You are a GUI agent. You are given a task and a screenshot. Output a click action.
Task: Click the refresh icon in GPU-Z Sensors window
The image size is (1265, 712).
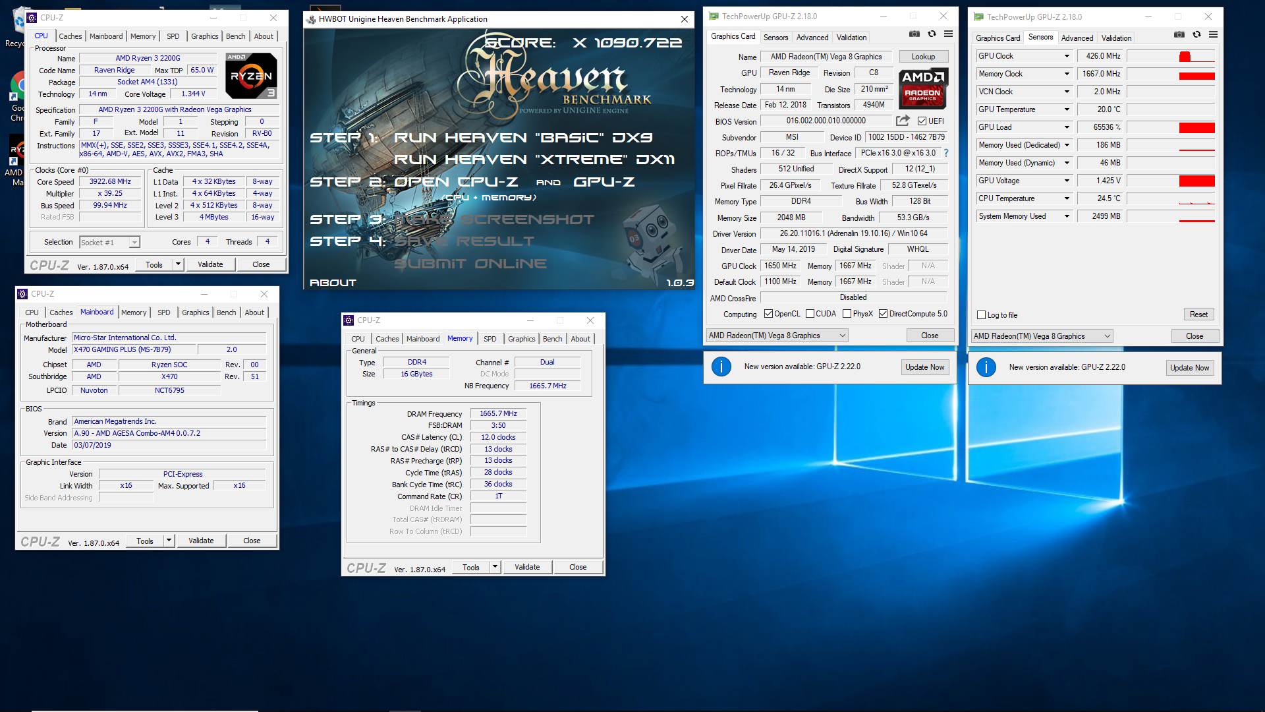[1196, 35]
